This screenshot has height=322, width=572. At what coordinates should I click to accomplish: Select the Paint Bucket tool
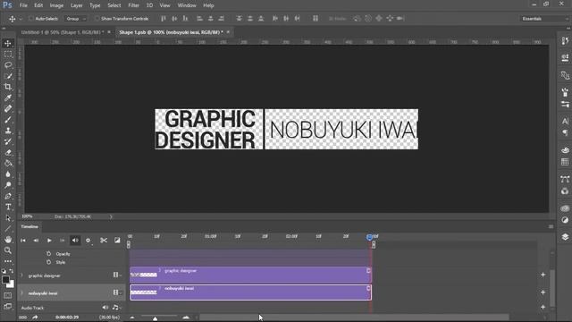8,163
